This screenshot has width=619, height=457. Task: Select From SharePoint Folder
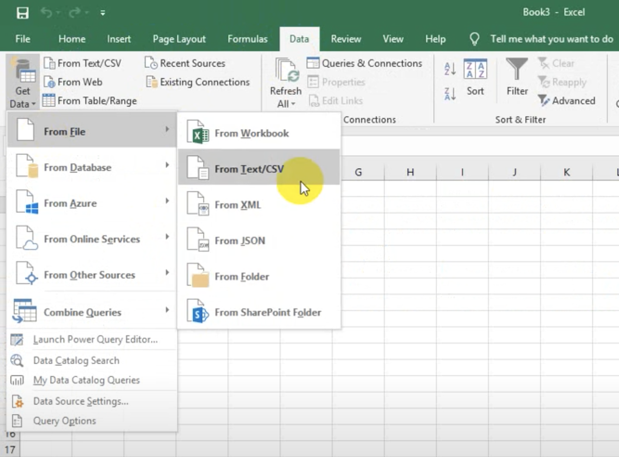(x=268, y=312)
